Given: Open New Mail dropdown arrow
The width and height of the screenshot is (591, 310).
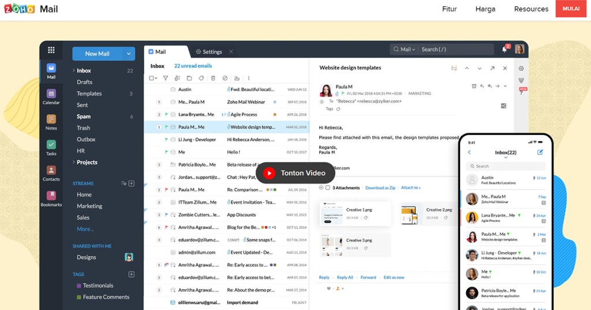Looking at the screenshot, I should (x=129, y=54).
